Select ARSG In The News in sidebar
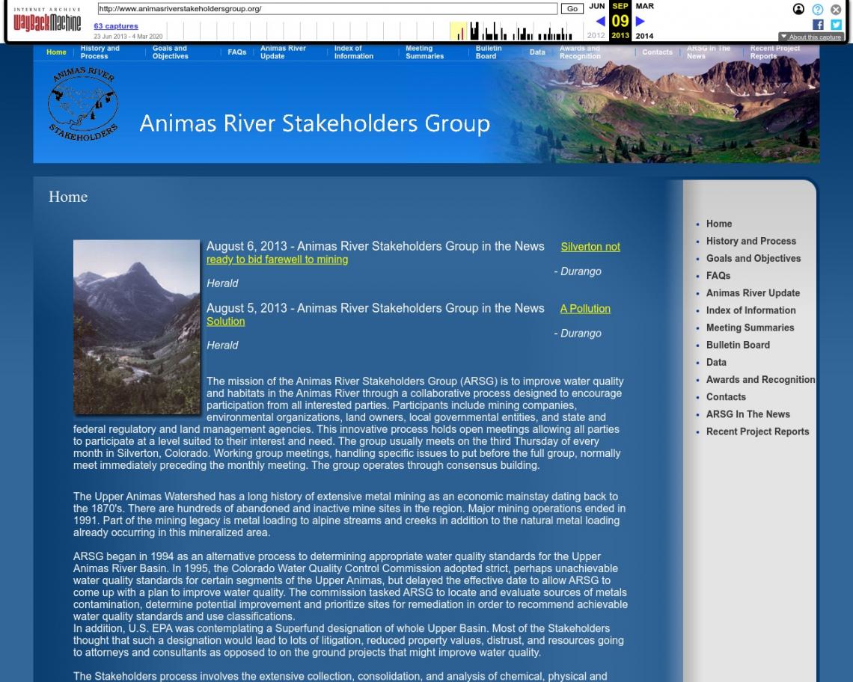The width and height of the screenshot is (853, 682). [748, 415]
